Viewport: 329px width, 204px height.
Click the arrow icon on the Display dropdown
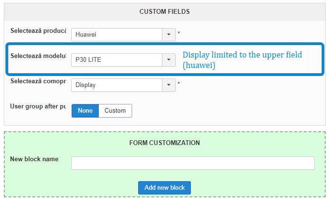tap(169, 85)
